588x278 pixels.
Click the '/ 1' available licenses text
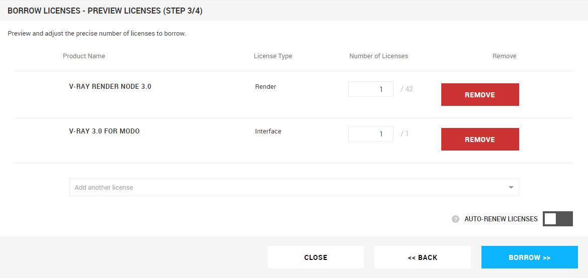(405, 134)
